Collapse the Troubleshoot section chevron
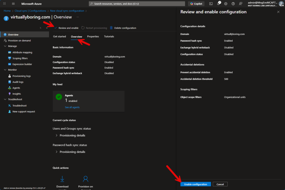Screen dimensions: 285x190 point(5,99)
